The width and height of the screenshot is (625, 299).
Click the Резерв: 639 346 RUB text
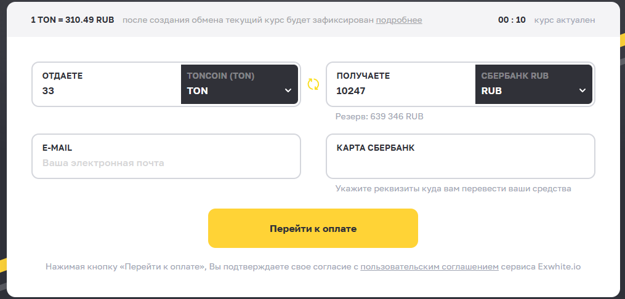pyautogui.click(x=379, y=117)
